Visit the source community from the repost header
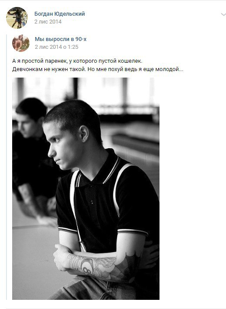The height and width of the screenshot is (309, 226). click(60, 39)
